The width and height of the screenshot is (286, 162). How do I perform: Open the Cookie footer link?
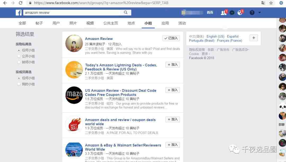pyautogui.click(x=194, y=54)
